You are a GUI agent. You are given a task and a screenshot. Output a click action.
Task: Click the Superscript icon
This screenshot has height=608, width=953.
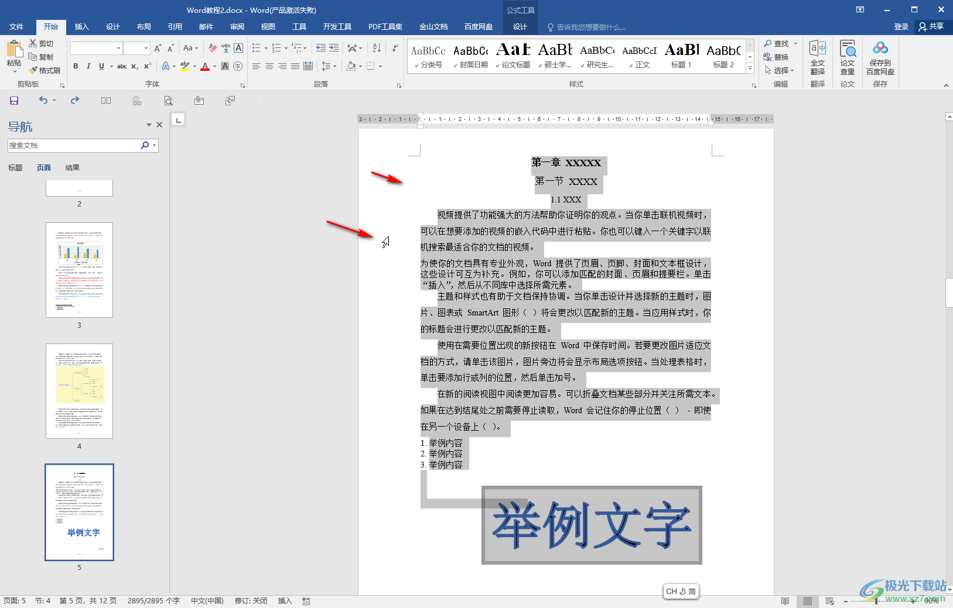pyautogui.click(x=148, y=66)
